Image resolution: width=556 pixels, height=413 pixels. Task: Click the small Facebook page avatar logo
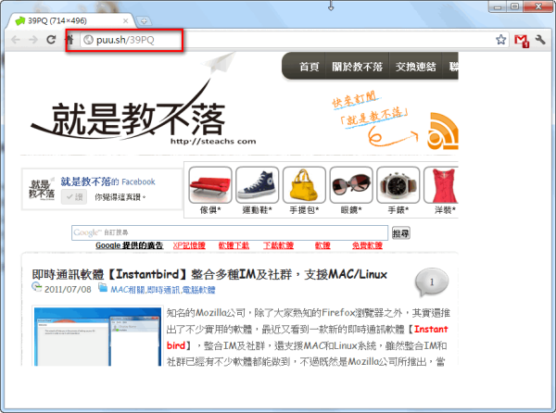click(42, 189)
